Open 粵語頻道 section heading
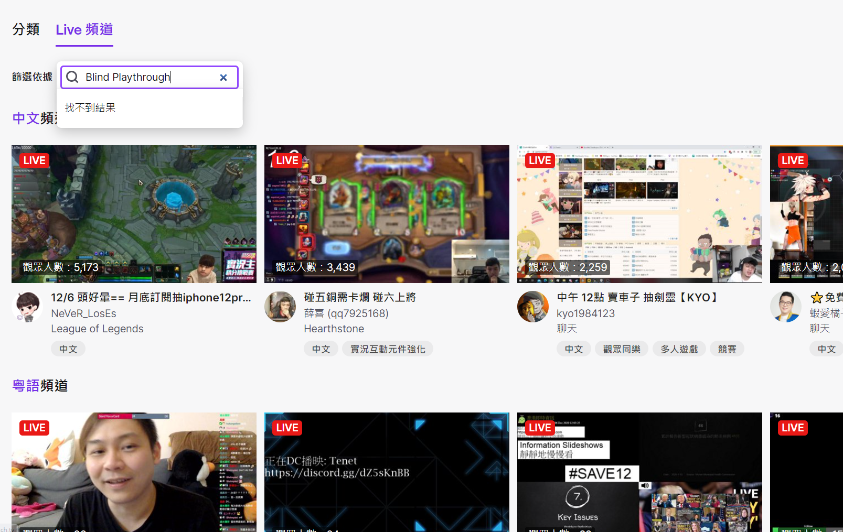This screenshot has height=532, width=843. [40, 386]
